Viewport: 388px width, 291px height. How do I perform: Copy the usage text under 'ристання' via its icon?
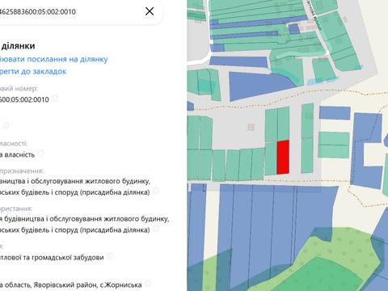point(156,229)
